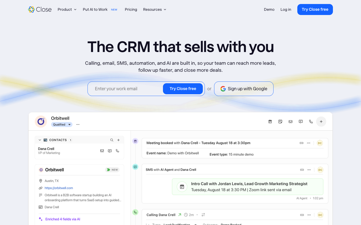Click the calendar icon in Orbitwell header

pyautogui.click(x=270, y=121)
